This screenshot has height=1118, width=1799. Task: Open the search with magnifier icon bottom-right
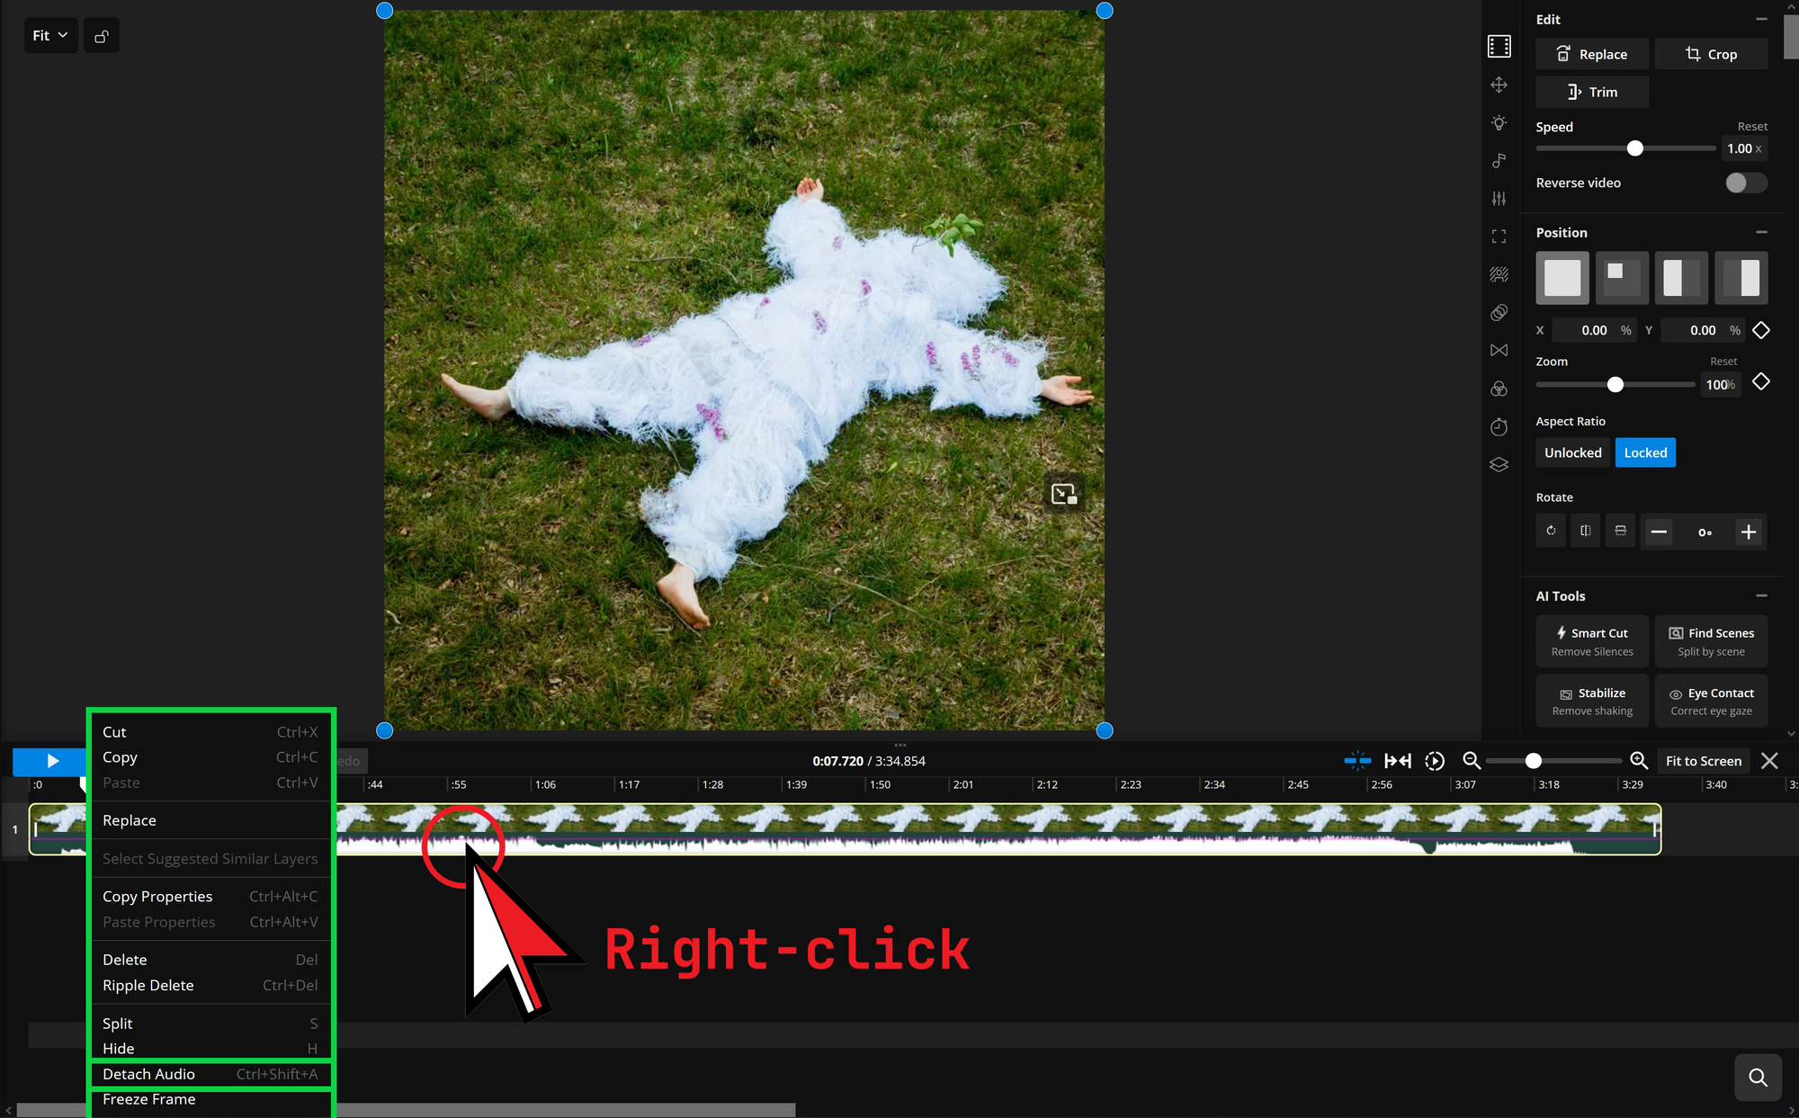coord(1758,1077)
